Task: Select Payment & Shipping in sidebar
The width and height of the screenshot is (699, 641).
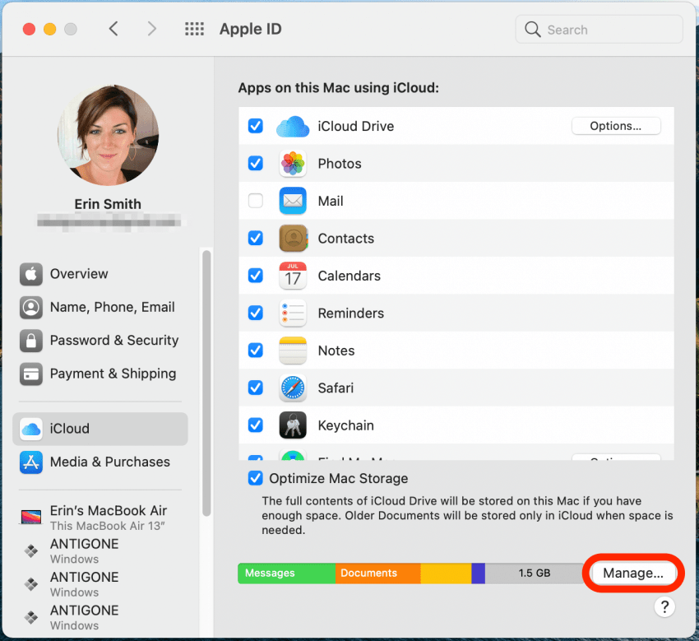Action: click(x=100, y=374)
